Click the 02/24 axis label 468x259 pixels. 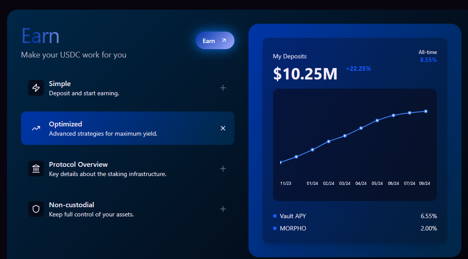(329, 183)
